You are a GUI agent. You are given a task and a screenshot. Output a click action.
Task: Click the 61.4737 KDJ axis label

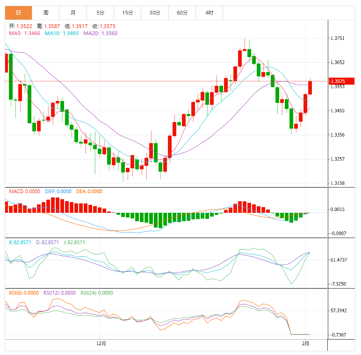coord(339,260)
